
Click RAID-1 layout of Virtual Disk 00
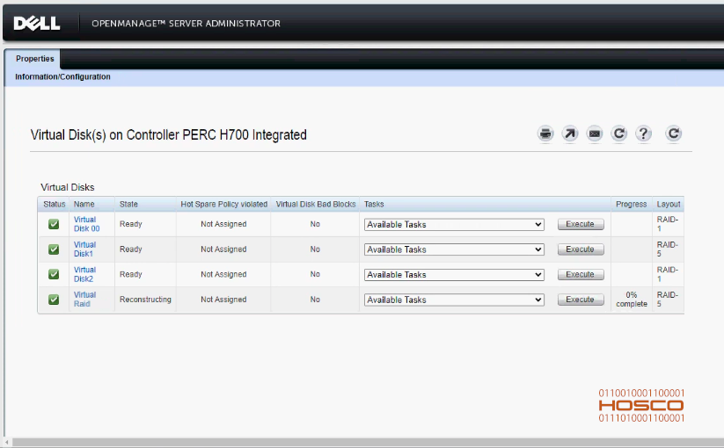667,224
